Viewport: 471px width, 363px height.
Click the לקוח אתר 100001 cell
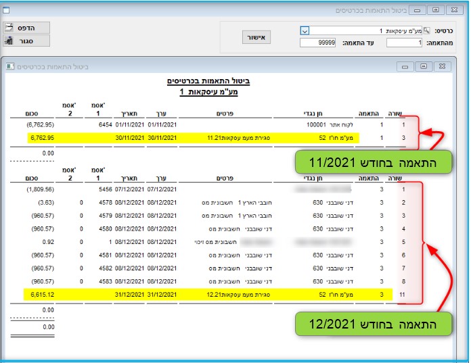coord(330,125)
